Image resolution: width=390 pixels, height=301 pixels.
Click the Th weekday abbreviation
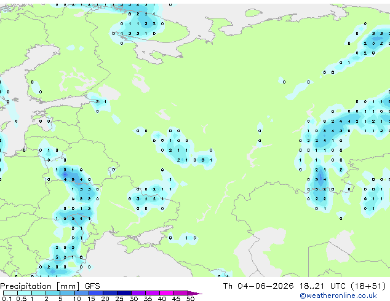(x=228, y=286)
